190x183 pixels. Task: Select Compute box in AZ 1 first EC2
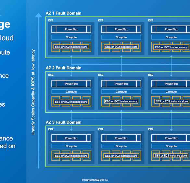point(71,37)
